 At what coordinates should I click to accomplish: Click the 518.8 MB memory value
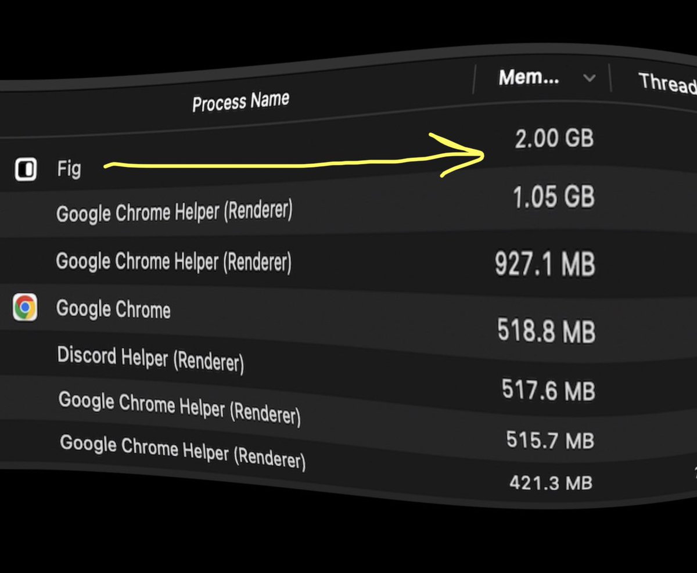pyautogui.click(x=546, y=331)
